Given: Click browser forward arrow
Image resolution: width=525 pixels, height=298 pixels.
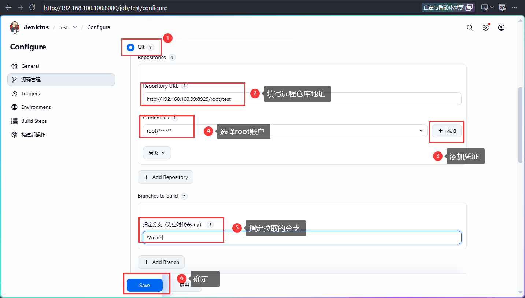Looking at the screenshot, I should (x=20, y=7).
